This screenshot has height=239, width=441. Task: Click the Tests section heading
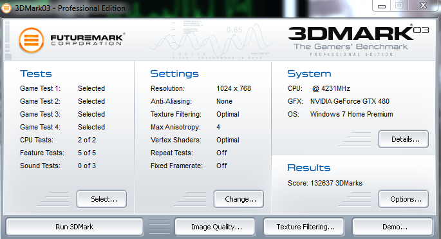pyautogui.click(x=35, y=73)
